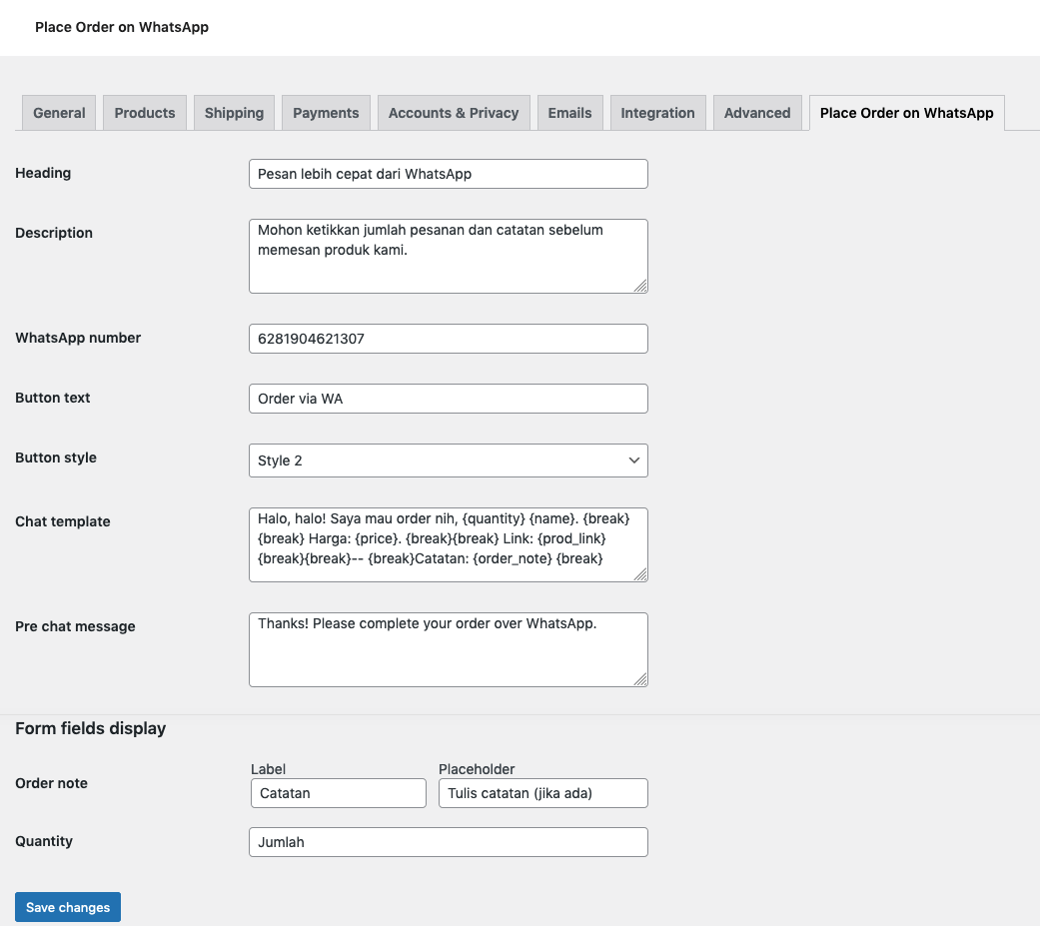Image resolution: width=1040 pixels, height=926 pixels.
Task: Edit the Order note Placeholder field
Action: pos(542,793)
